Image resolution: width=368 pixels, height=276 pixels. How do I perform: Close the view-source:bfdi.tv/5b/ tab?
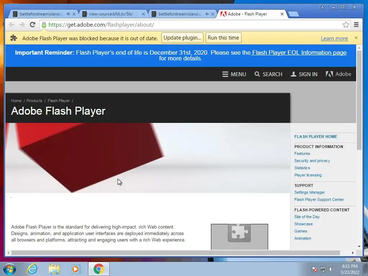[x=143, y=14]
